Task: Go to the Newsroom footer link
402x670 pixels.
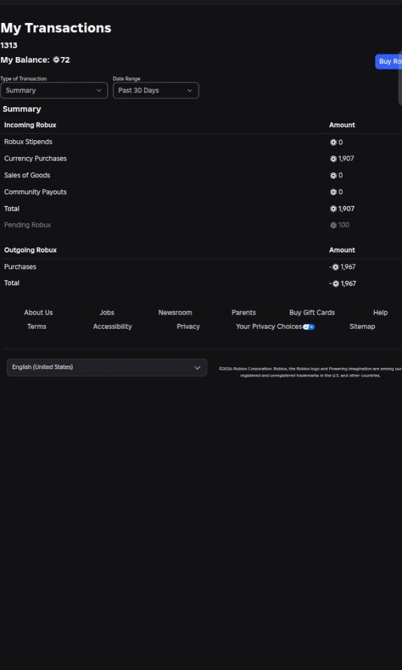Action: click(175, 313)
